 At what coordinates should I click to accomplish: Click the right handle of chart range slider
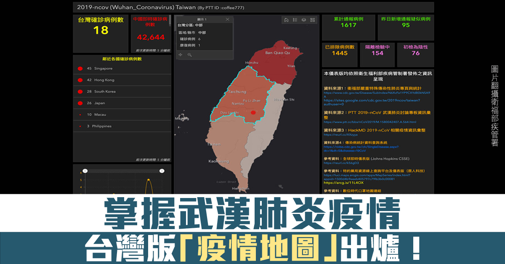[162, 171]
